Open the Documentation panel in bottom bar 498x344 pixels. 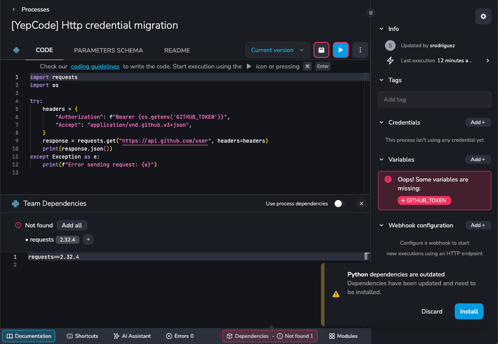point(29,336)
